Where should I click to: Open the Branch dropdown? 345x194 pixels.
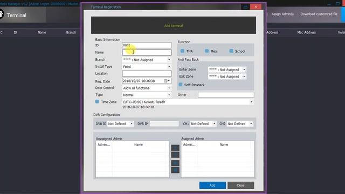[x=147, y=60]
